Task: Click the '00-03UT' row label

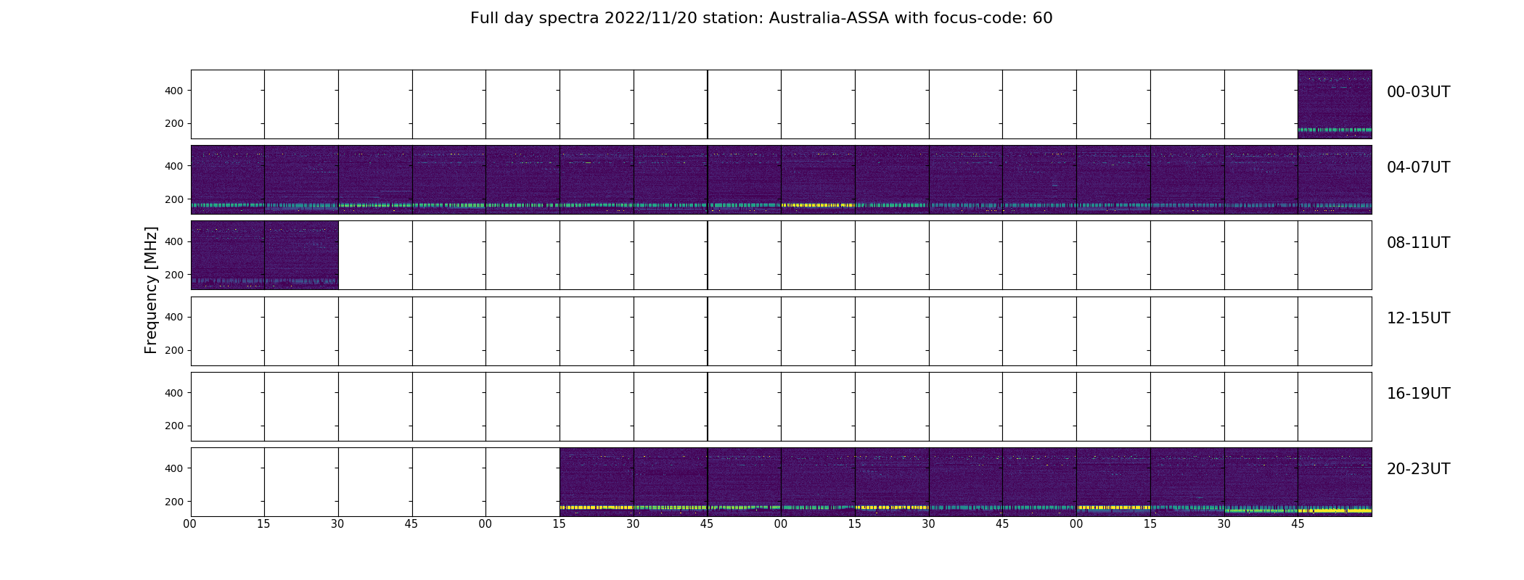Action: tap(1418, 92)
